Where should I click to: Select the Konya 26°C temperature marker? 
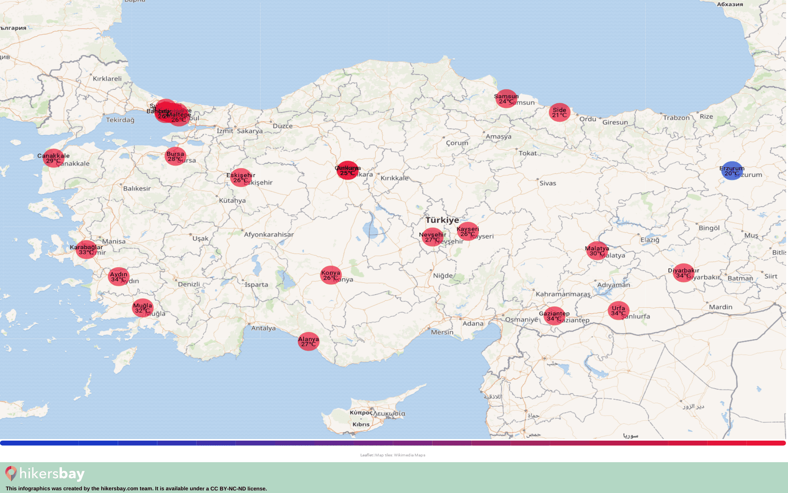click(331, 275)
